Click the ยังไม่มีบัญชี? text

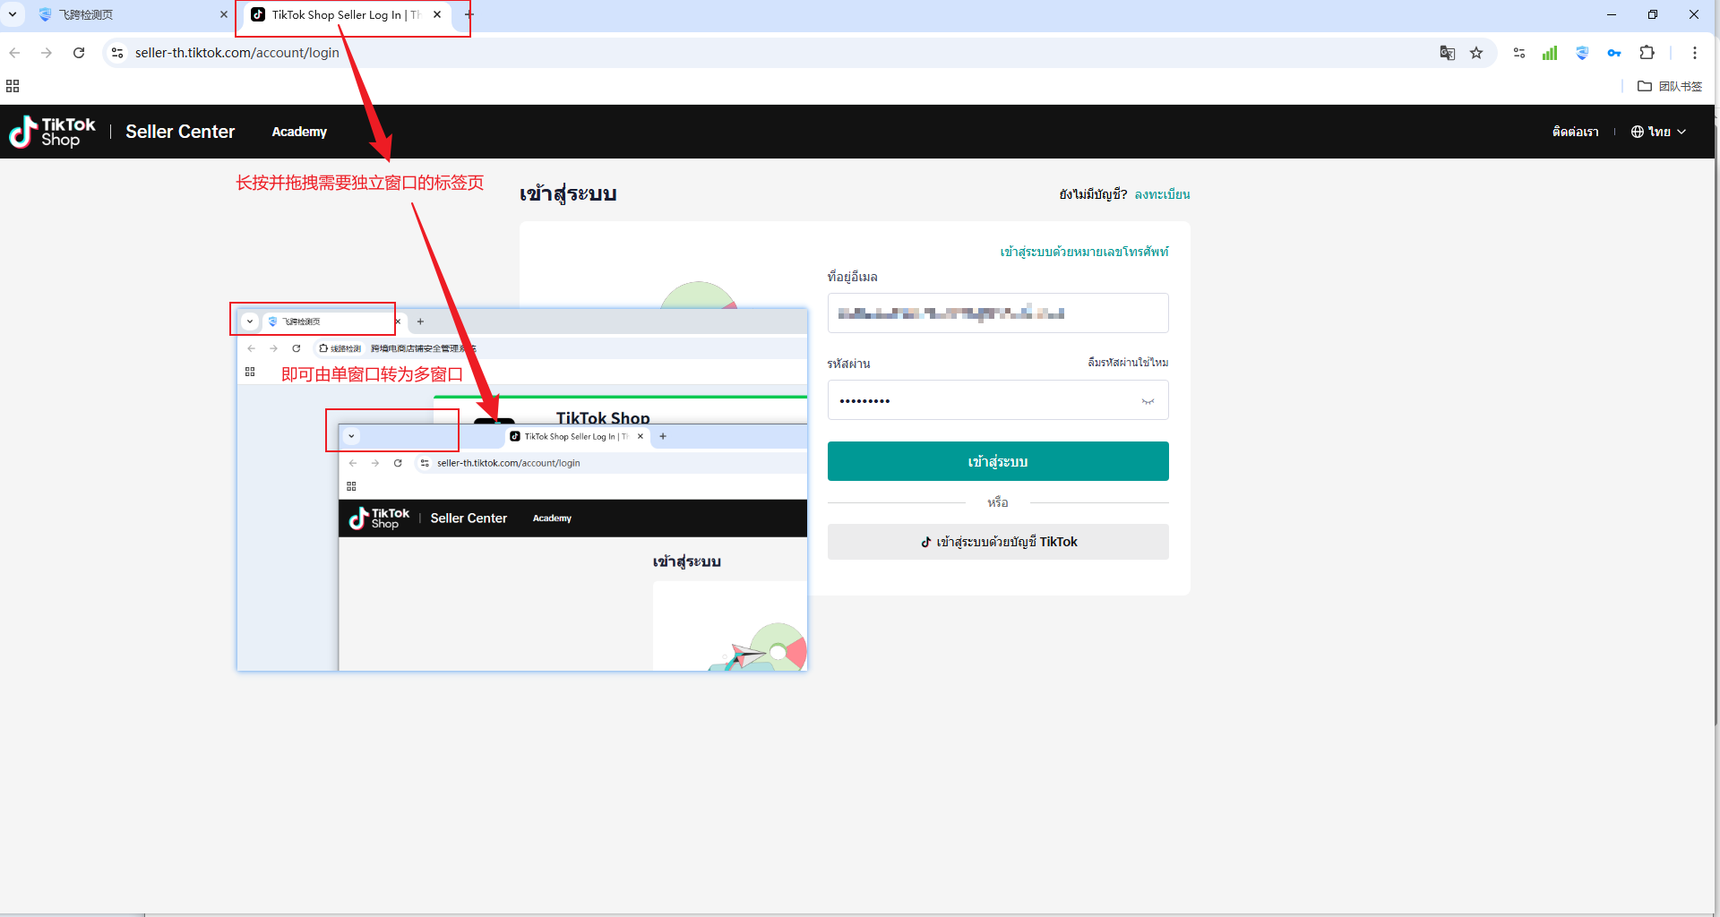point(1093,194)
